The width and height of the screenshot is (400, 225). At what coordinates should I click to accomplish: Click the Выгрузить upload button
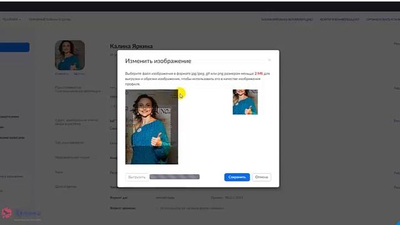[137, 177]
